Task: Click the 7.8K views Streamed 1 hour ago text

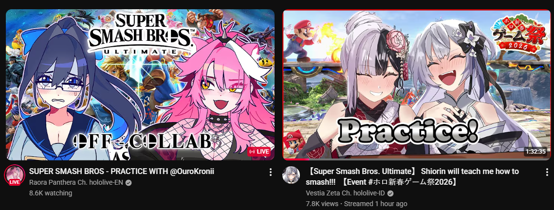Action: (356, 204)
